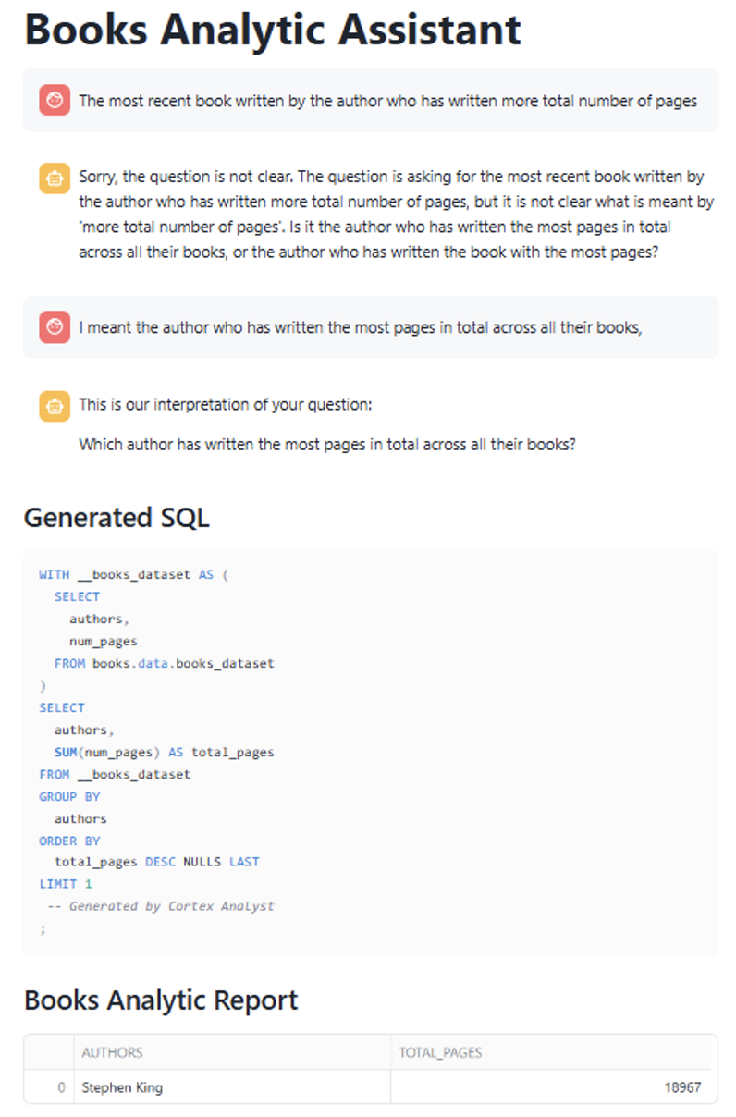This screenshot has width=736, height=1117.
Task: Click the 'Books Analytic Assistant' page title
Action: tap(273, 30)
